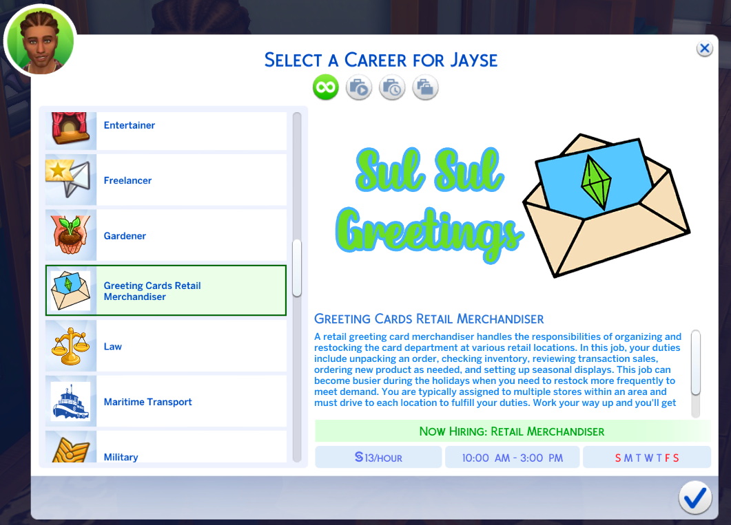Click the Freelancer paper plane icon
The image size is (731, 525).
coord(70,180)
